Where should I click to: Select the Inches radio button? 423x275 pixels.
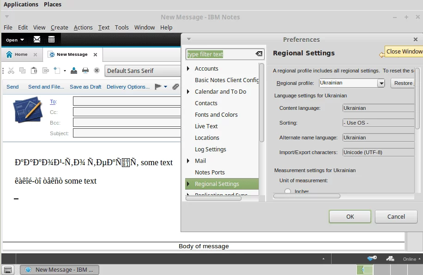tap(288, 191)
